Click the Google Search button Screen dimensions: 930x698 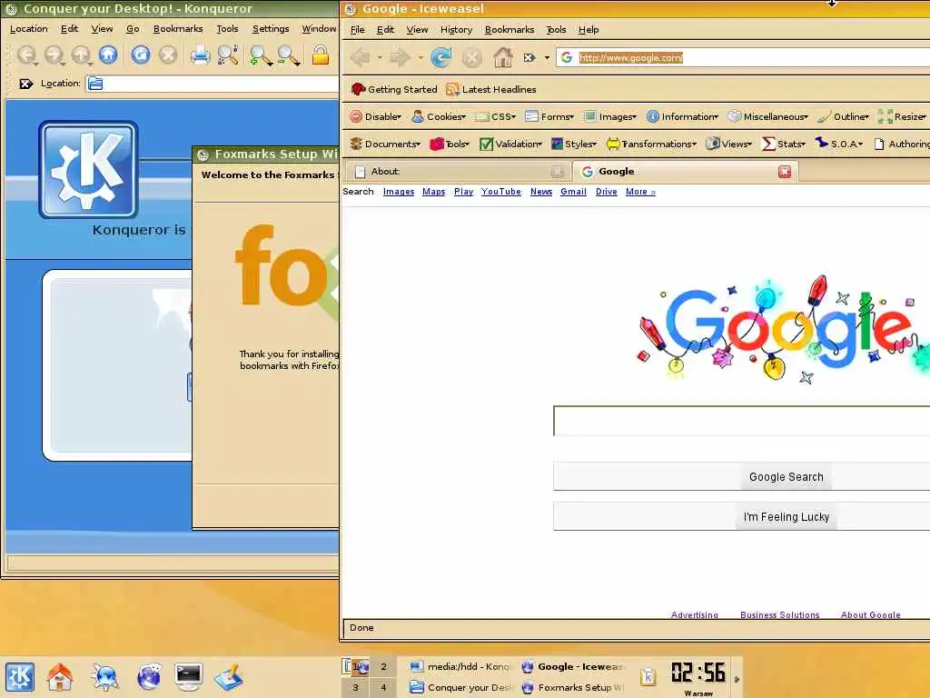point(786,477)
